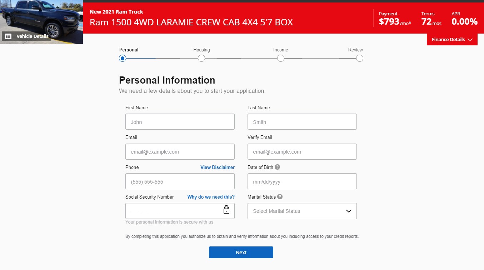
Task: Click the Income step label
Action: [x=281, y=50]
